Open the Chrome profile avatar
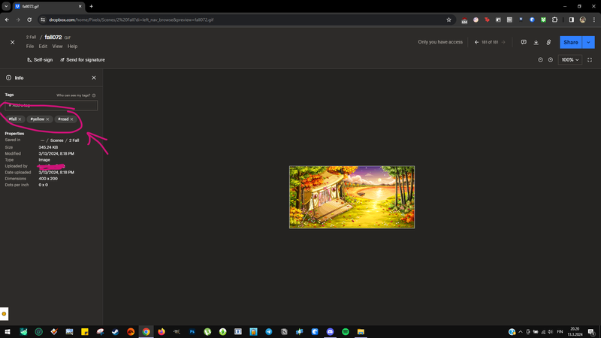This screenshot has height=338, width=601. coord(583,20)
